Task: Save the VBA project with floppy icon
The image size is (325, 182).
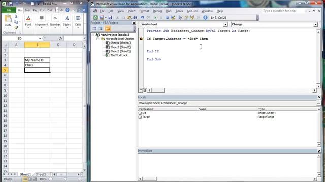Action: coord(110,18)
